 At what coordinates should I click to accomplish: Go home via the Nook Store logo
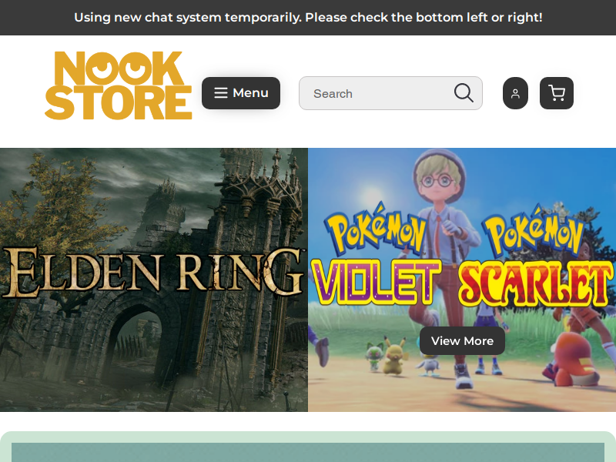[119, 85]
